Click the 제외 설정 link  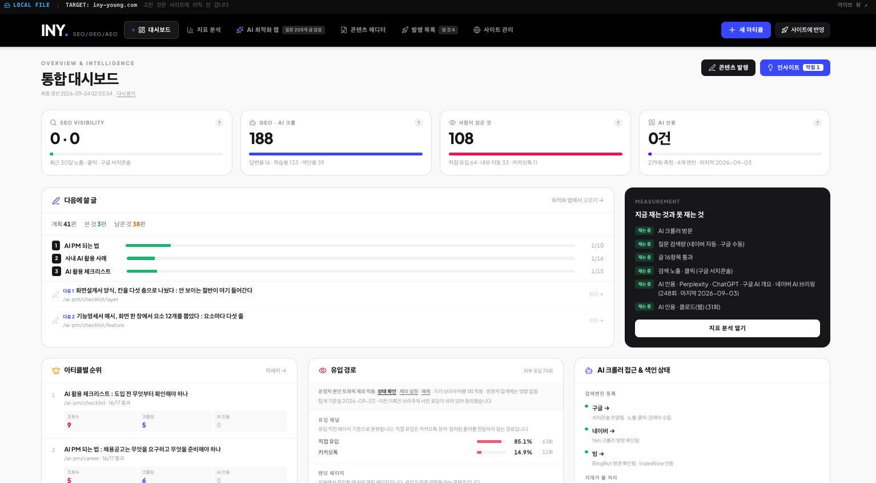(408, 392)
